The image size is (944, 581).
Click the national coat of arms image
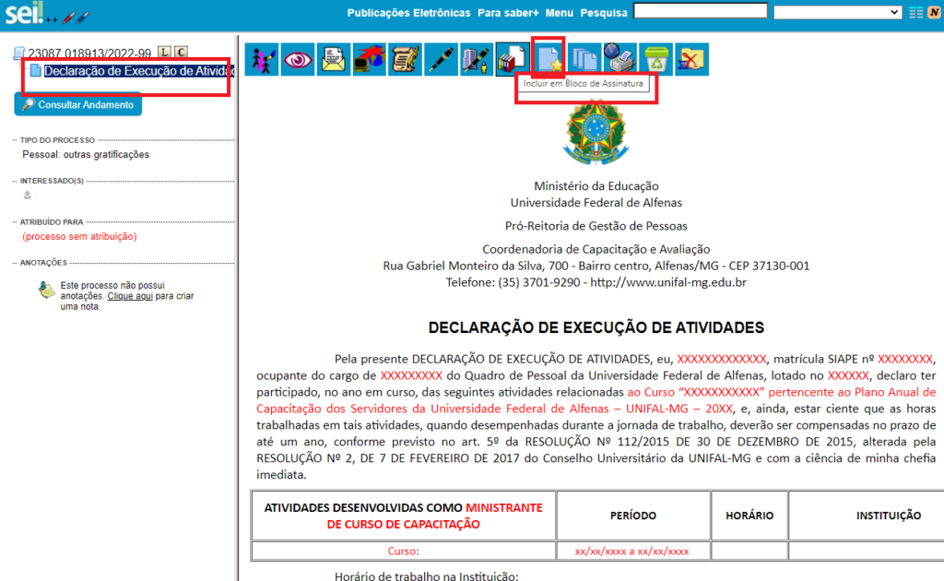coord(596,132)
